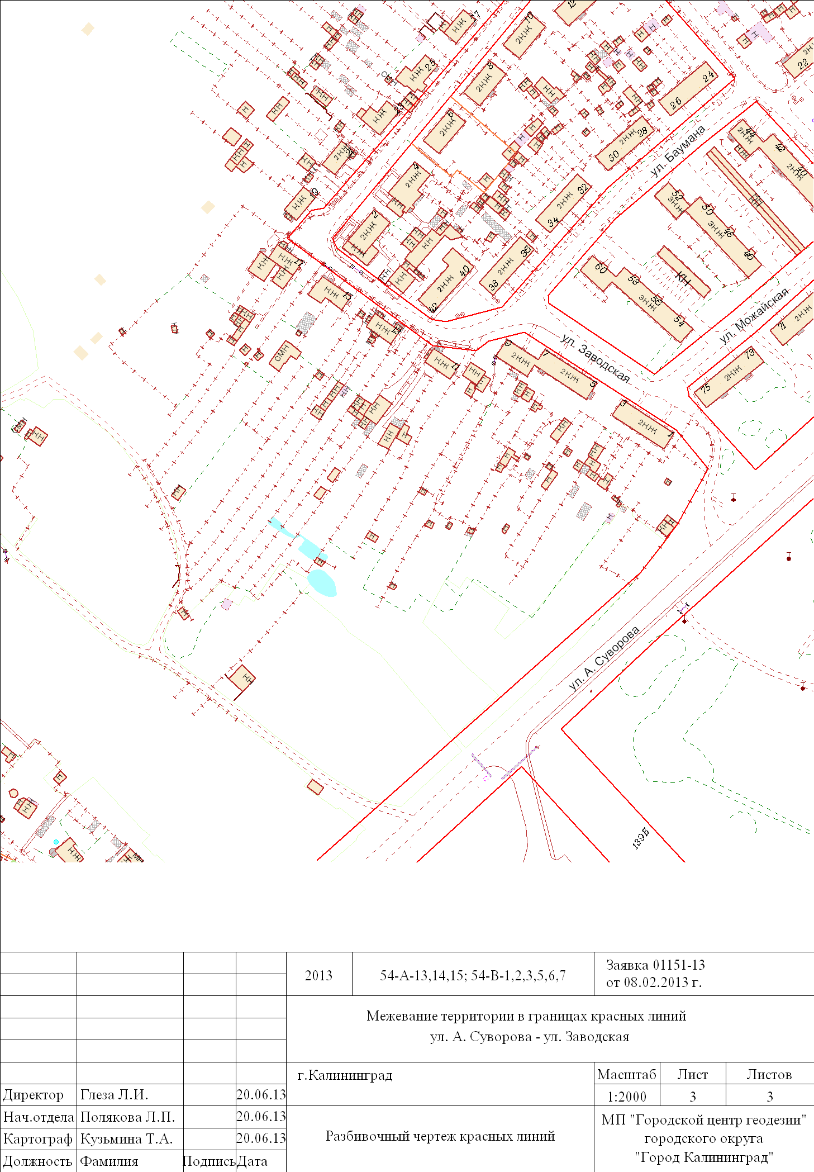Click the Заявка 01151-13 text
814x1172 pixels.
pos(655,965)
